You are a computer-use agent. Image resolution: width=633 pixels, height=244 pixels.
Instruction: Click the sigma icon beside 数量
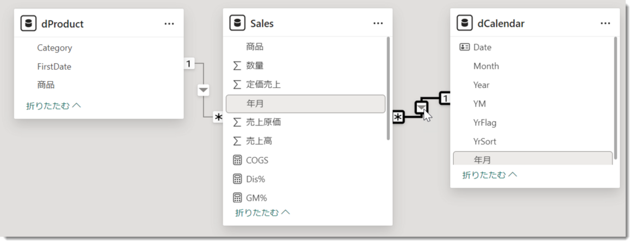pyautogui.click(x=237, y=66)
